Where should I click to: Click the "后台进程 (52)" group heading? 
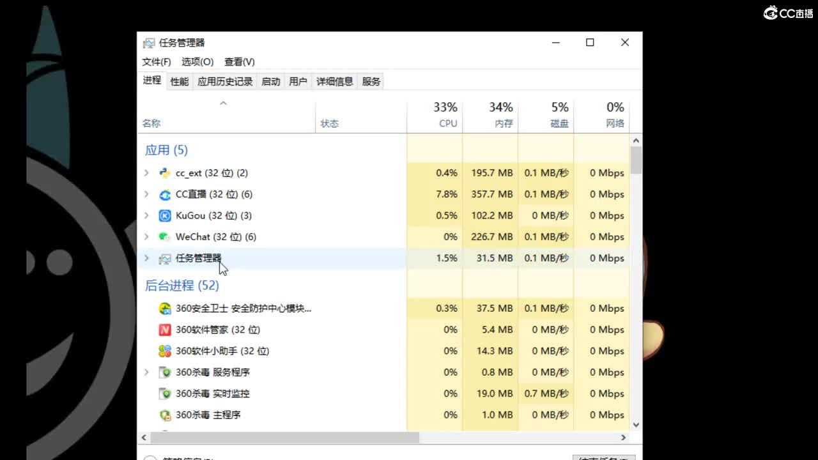[x=182, y=286]
